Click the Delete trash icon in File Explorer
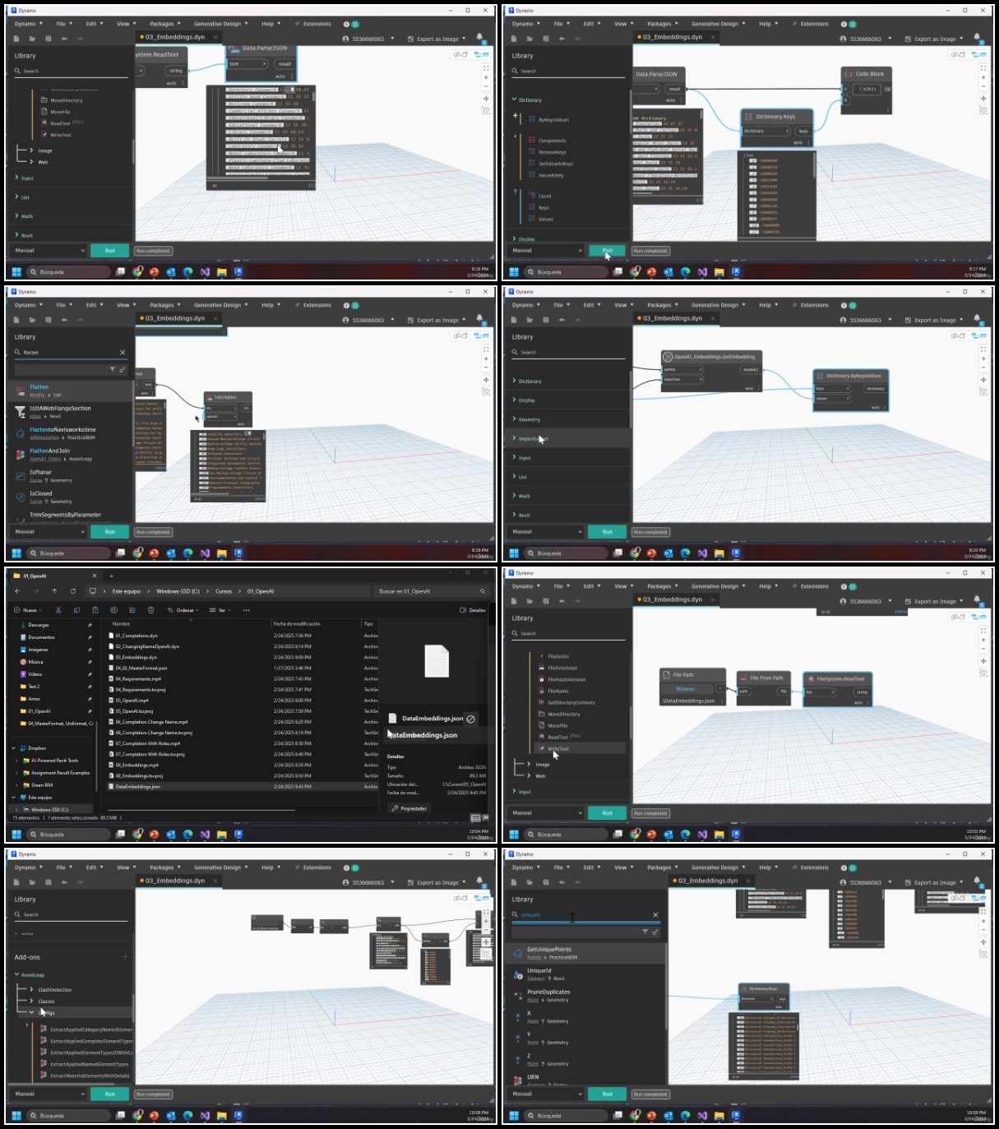Image resolution: width=999 pixels, height=1129 pixels. pyautogui.click(x=150, y=610)
